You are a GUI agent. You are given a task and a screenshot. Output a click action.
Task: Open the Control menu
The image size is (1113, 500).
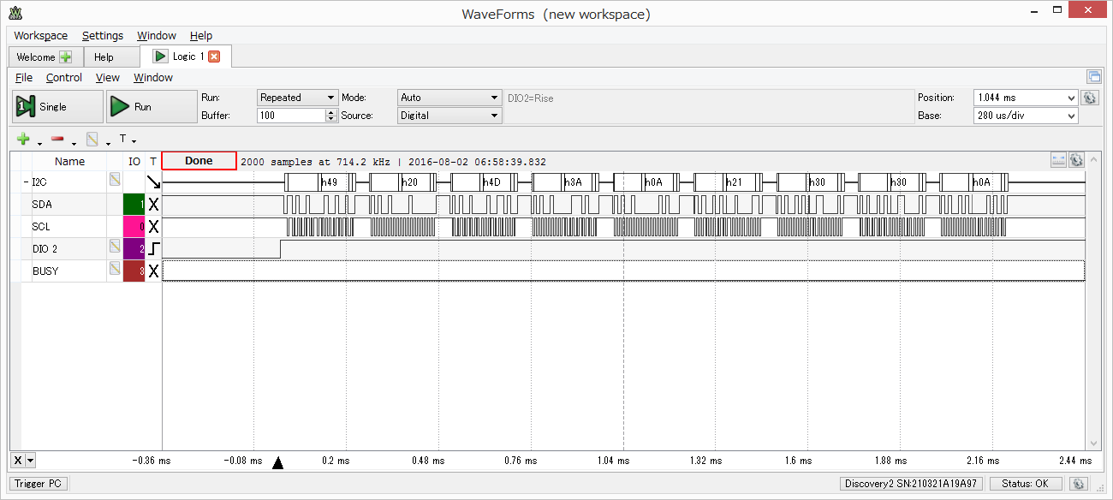[x=64, y=77]
